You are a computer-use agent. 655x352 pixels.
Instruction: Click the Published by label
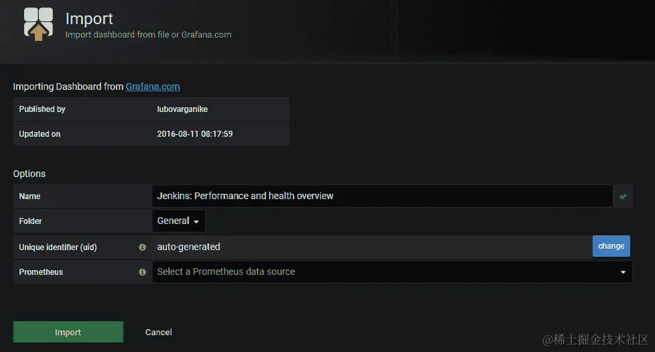pos(42,109)
